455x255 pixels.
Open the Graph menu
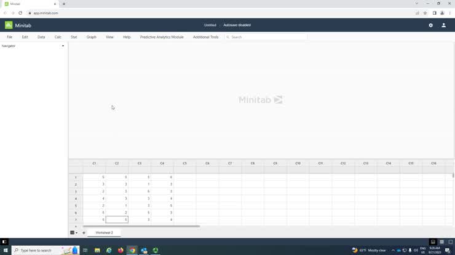[91, 37]
